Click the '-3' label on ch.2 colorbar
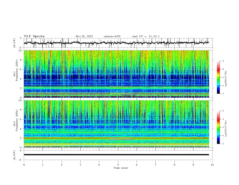This screenshot has height=185, width=239. pos(223,111)
